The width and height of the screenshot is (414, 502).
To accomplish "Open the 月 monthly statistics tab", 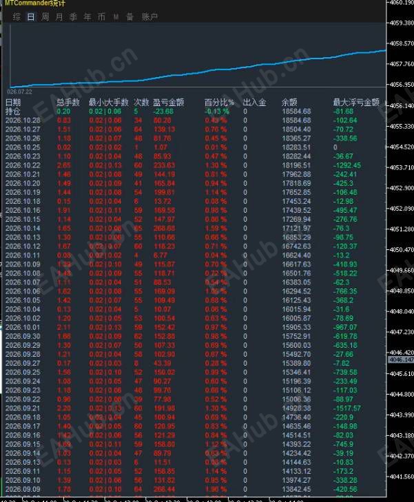I will coord(59,17).
